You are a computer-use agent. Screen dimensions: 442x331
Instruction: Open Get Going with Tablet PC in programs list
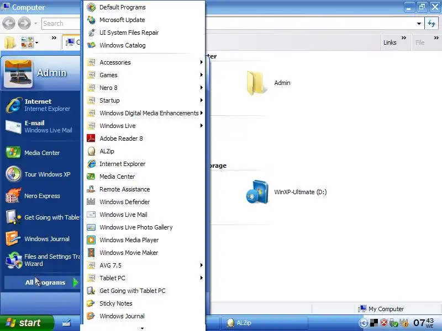tap(144, 291)
